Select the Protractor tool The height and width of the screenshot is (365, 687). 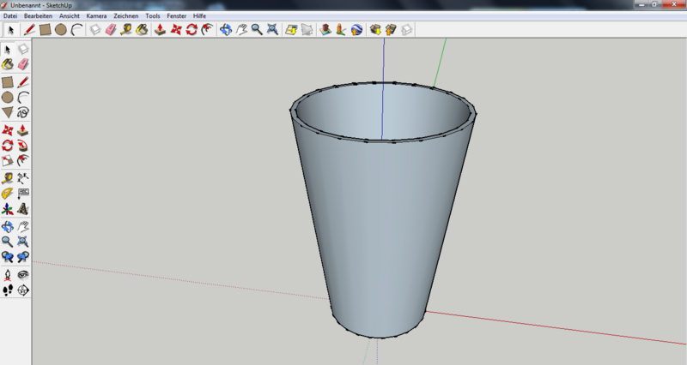(7, 193)
